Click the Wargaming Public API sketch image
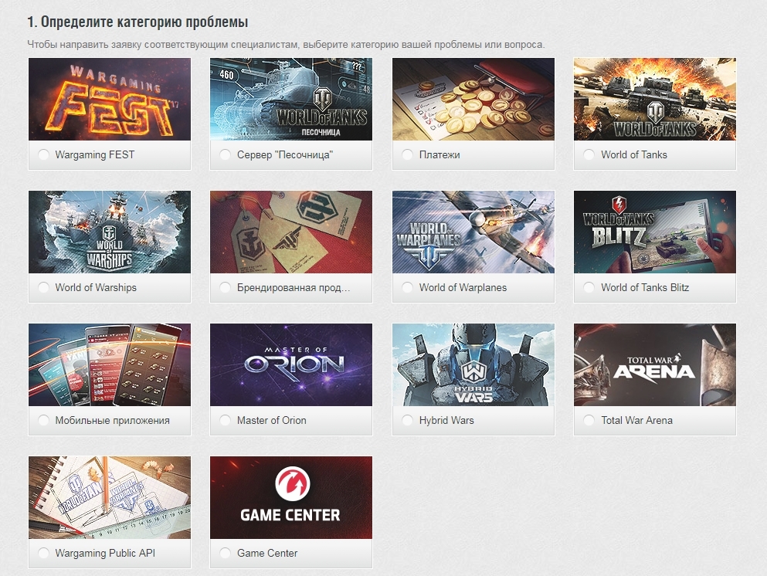767x576 pixels. click(110, 498)
